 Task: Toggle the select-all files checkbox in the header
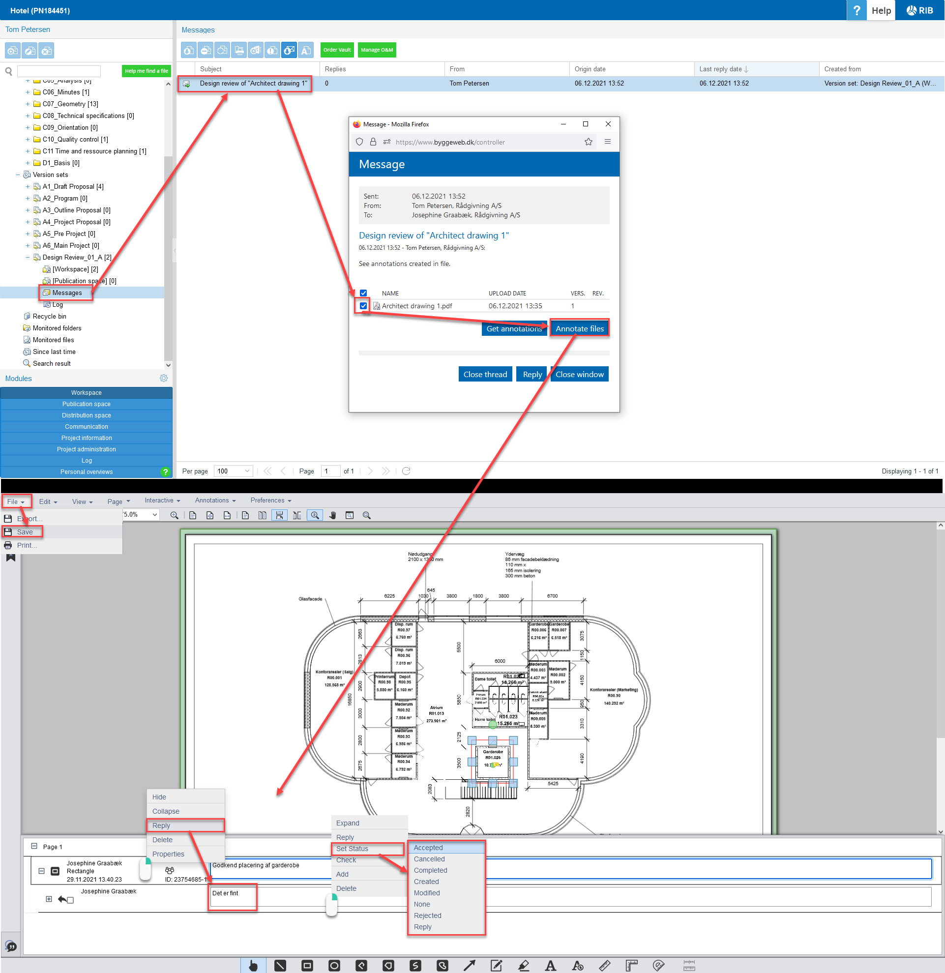(x=363, y=293)
